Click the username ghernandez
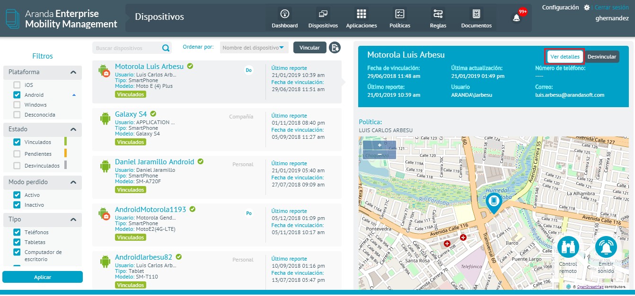 point(612,18)
